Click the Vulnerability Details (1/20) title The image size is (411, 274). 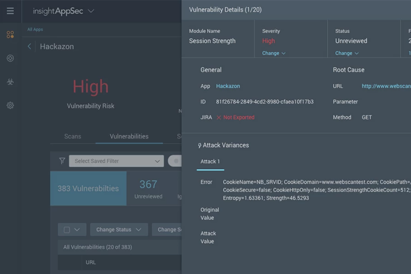pos(225,10)
